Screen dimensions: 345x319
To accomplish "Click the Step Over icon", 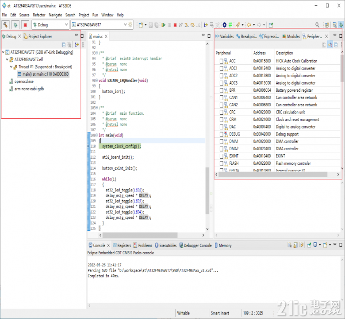I will [x=192, y=25].
